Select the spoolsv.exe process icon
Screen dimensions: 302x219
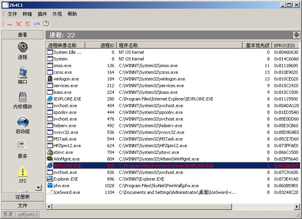pyautogui.click(x=50, y=112)
